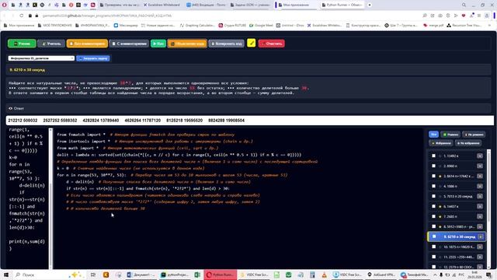Filter by 'Не решено' tasks
497x280 pixels.
tap(474, 135)
